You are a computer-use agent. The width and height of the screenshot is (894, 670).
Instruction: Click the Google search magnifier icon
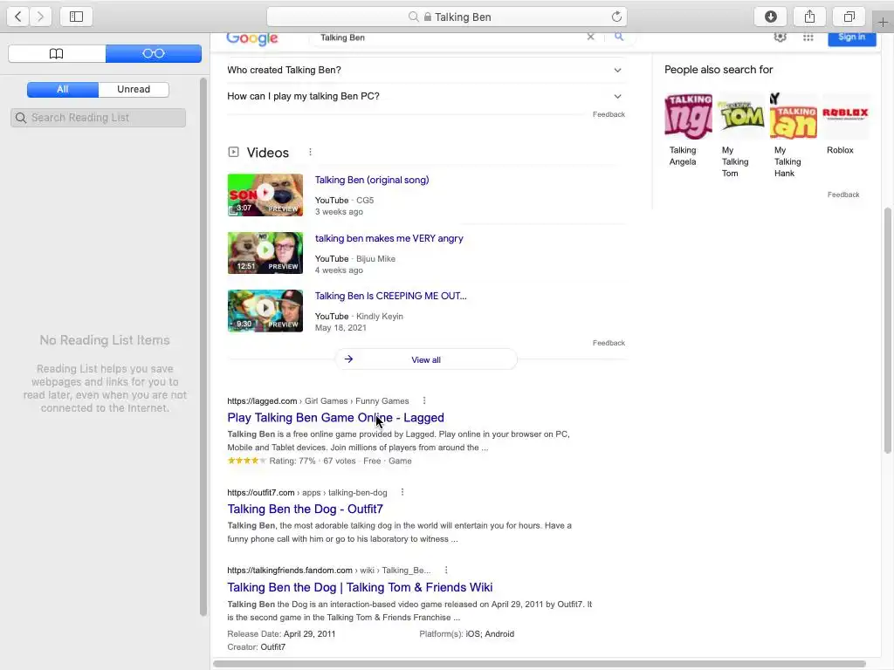[x=619, y=37]
